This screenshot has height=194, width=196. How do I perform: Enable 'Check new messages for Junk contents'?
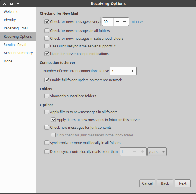[47, 127]
